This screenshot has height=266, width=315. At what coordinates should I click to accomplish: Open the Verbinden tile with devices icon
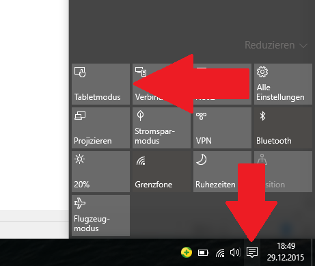point(161,84)
